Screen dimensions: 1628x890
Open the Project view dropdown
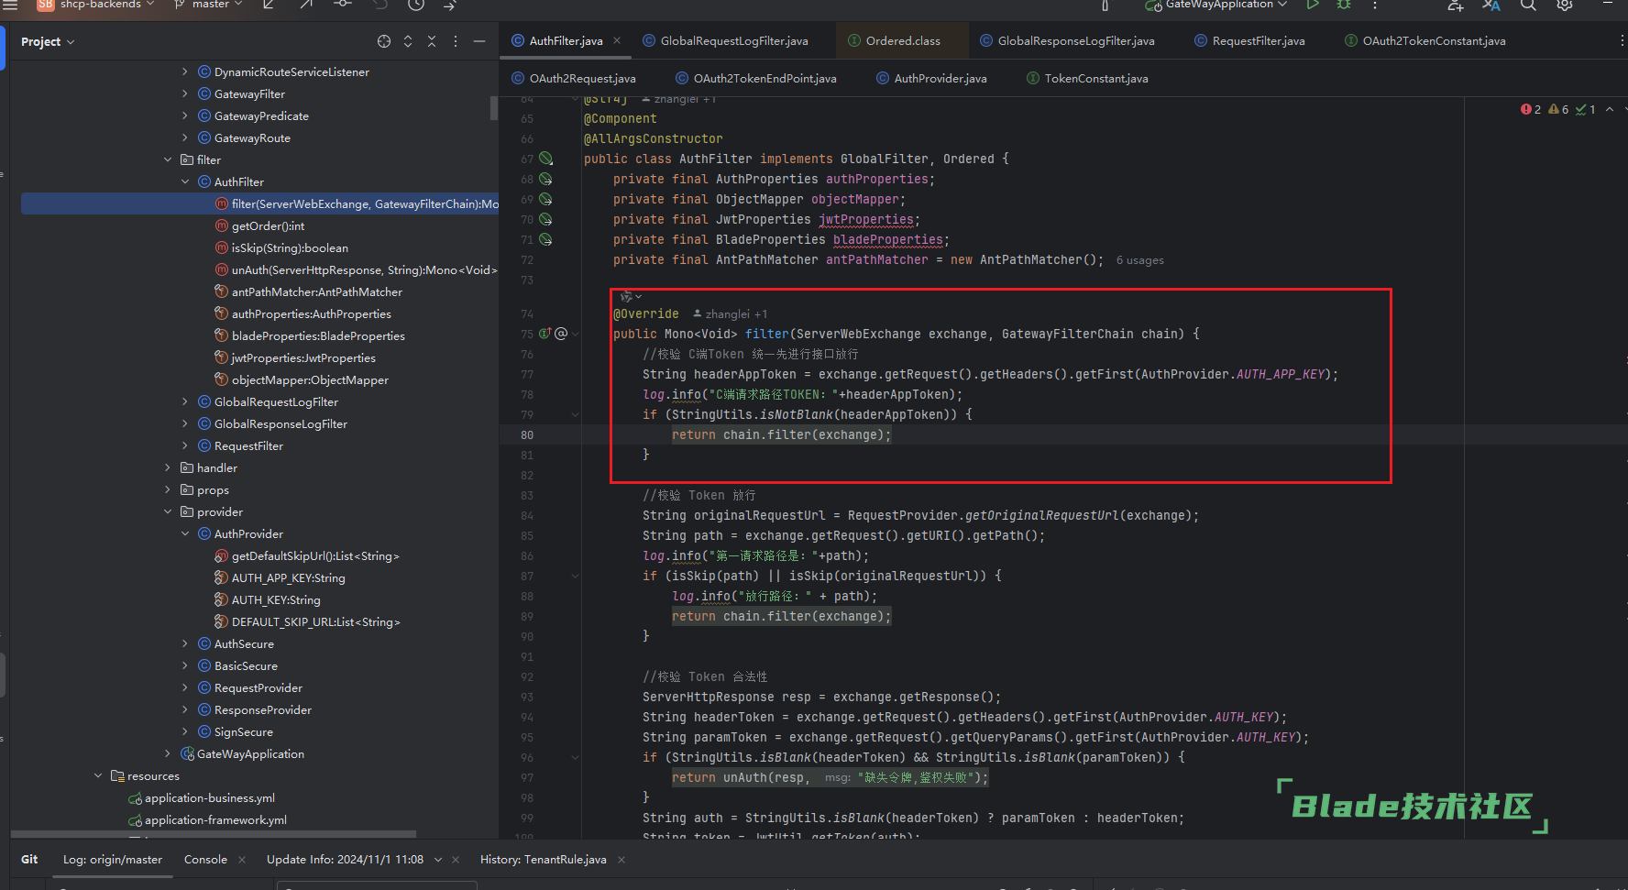click(48, 41)
